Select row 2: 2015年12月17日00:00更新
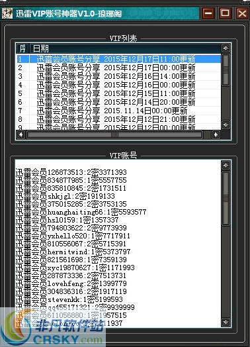Screen dimensions: 250x347 point(119,68)
